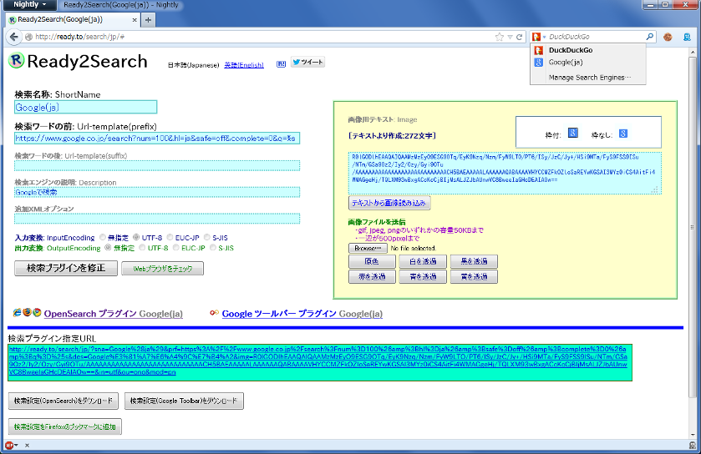The width and height of the screenshot is (701, 454).
Task: Select InputEncoding S-JIS radio
Action: pos(206,238)
